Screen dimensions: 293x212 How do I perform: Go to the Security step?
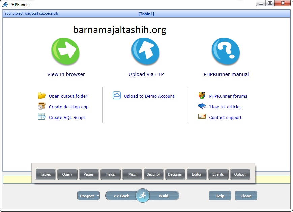point(154,174)
